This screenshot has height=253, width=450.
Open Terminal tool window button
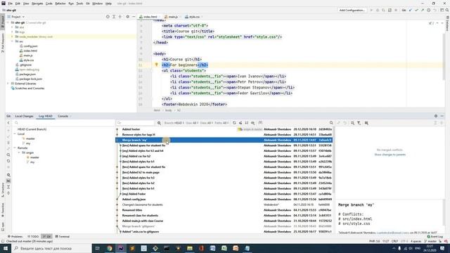[x=63, y=237]
